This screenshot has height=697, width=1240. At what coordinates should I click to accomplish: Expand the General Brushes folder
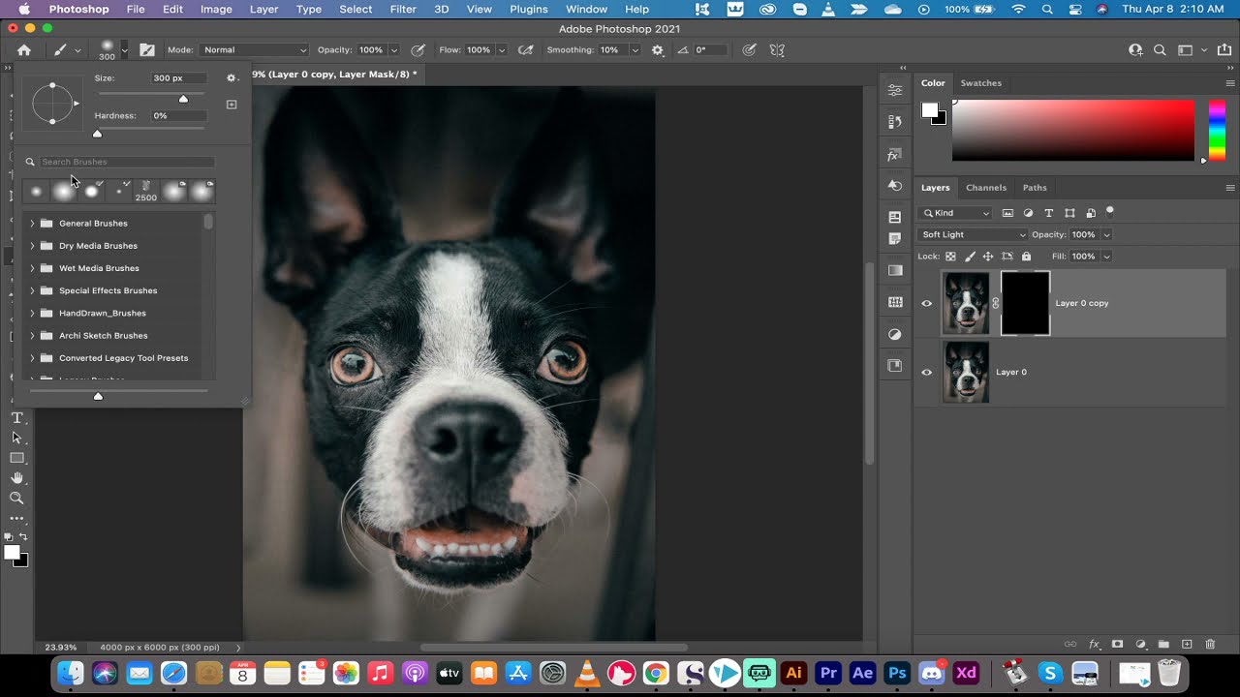point(32,224)
